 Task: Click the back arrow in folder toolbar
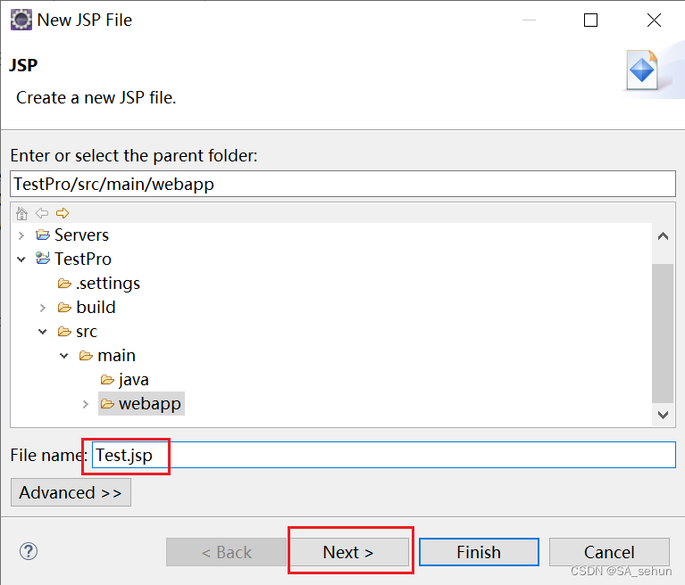click(42, 213)
